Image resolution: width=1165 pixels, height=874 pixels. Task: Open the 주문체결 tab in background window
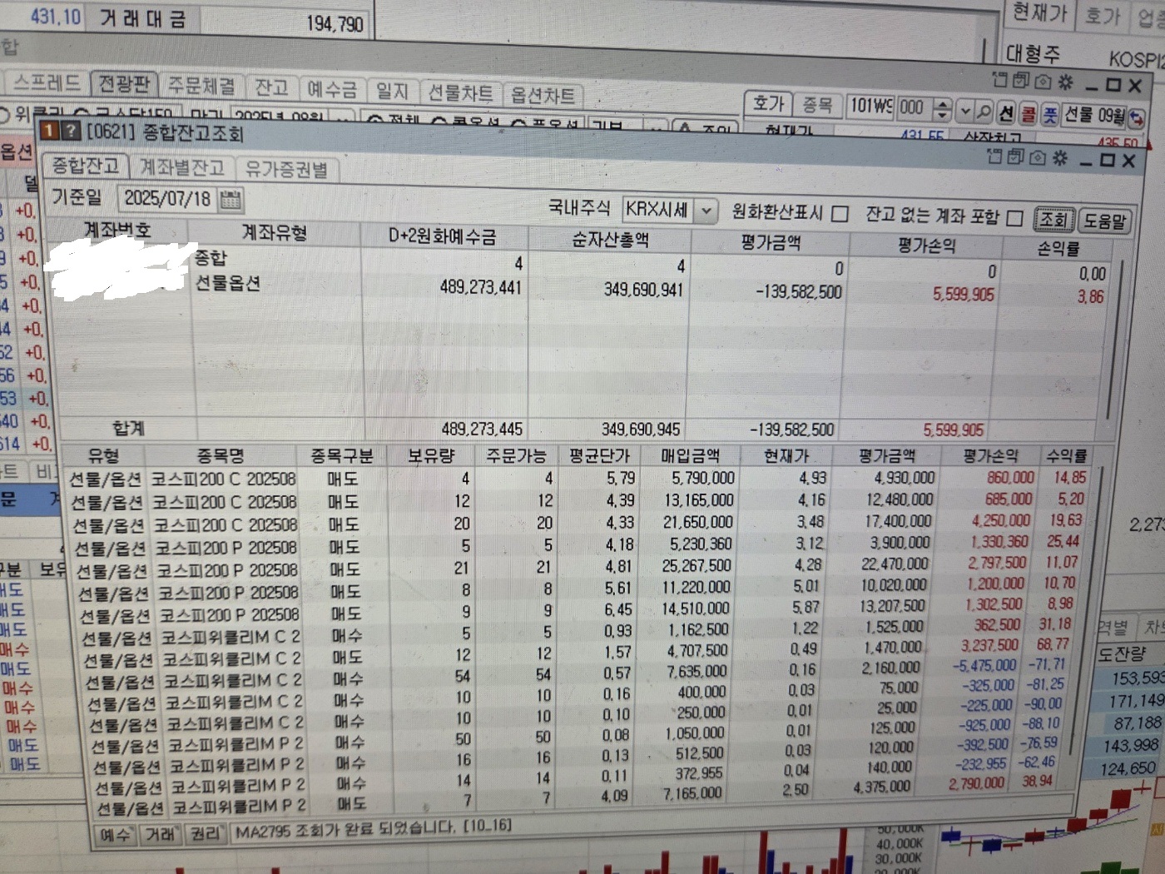pyautogui.click(x=201, y=85)
